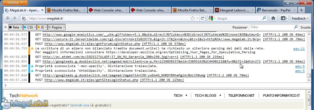Click the Iscriviti ora link

click(80, 105)
